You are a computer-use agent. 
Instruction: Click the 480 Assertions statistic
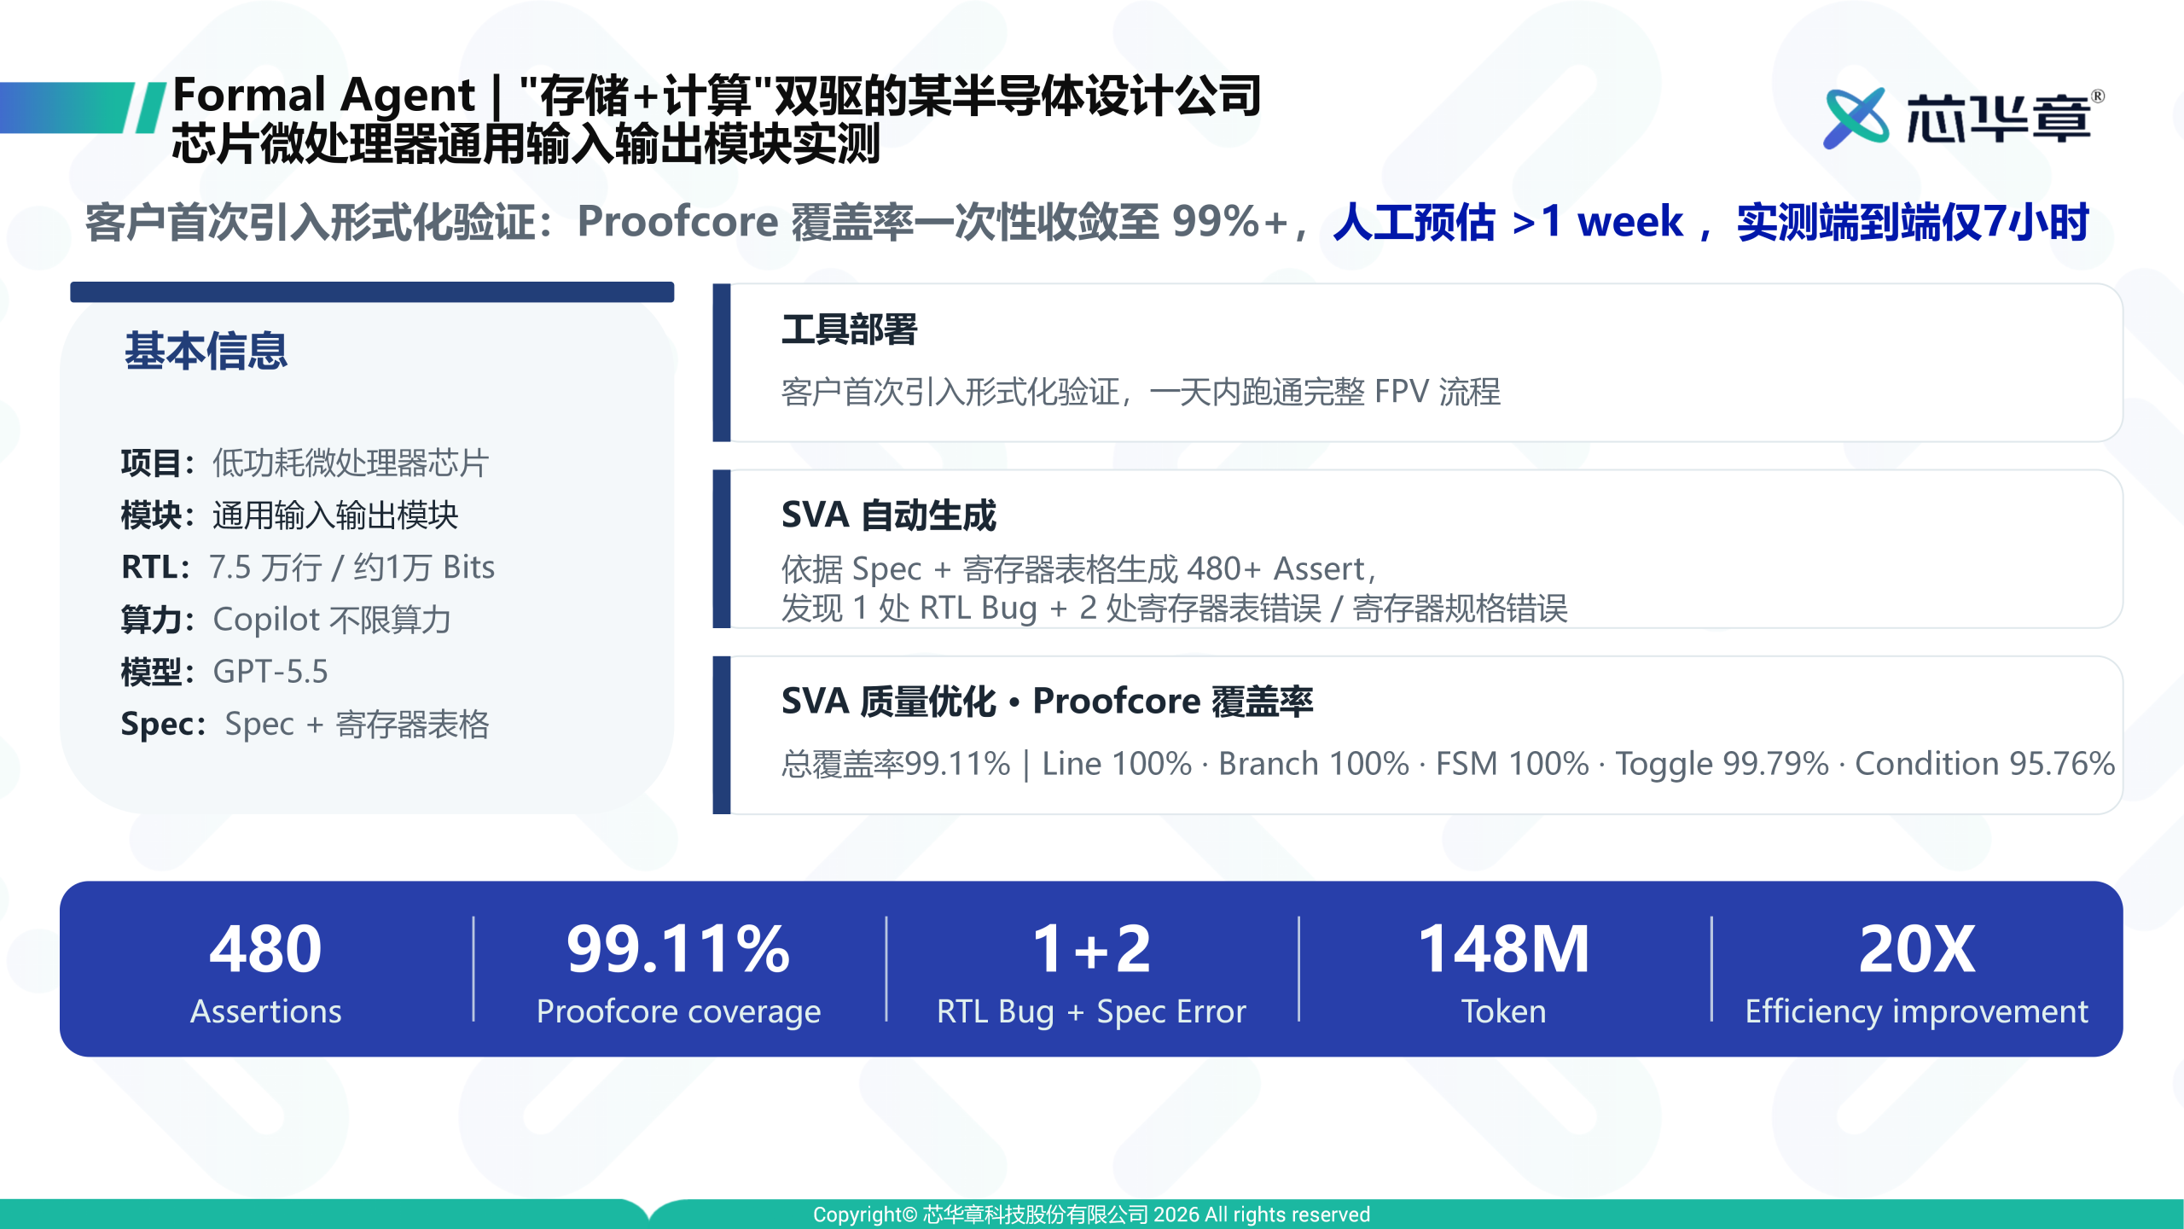(265, 971)
